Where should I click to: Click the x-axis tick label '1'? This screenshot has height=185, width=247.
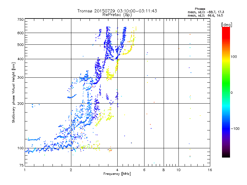click(x=25, y=170)
